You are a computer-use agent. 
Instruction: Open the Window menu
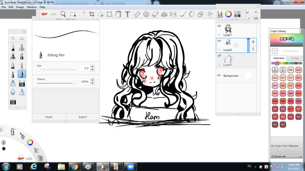click(x=32, y=7)
